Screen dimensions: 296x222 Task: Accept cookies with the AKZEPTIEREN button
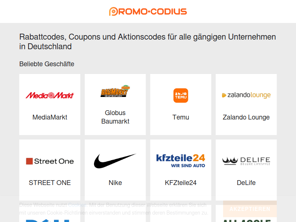(250, 209)
